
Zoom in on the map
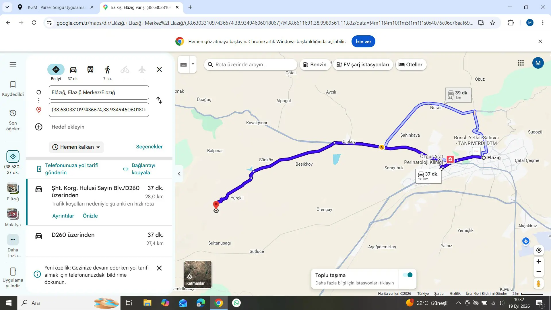coord(539,261)
